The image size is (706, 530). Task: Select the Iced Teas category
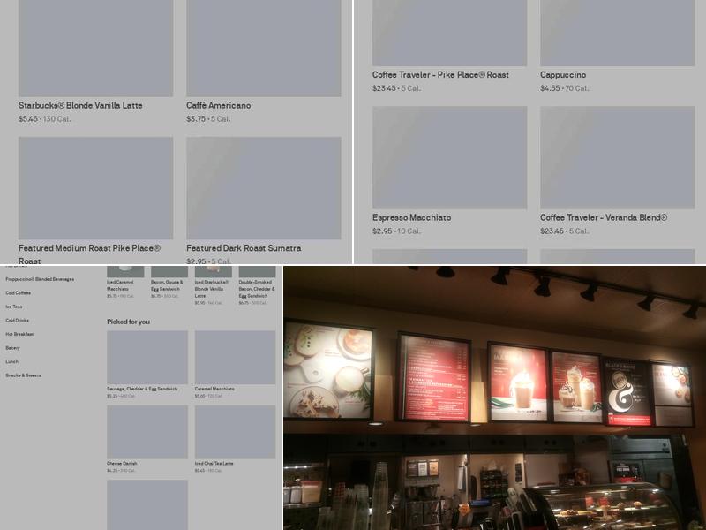14,307
